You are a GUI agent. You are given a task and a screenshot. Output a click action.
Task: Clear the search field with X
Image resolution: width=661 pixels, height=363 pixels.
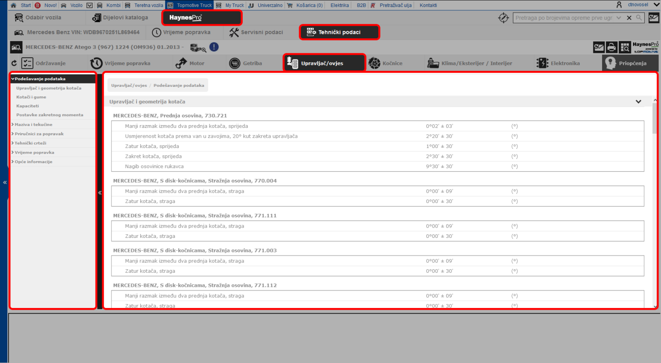(x=629, y=18)
